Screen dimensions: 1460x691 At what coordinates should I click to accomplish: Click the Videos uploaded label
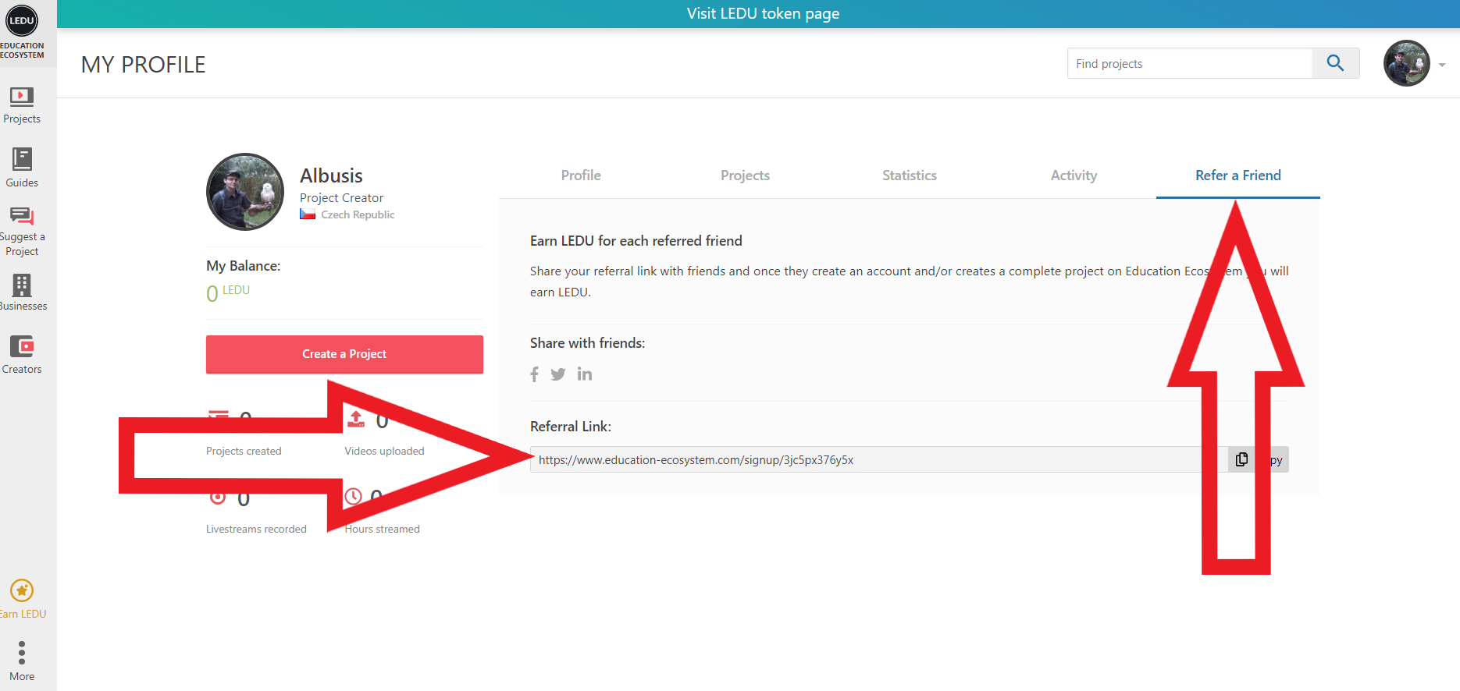(x=384, y=451)
